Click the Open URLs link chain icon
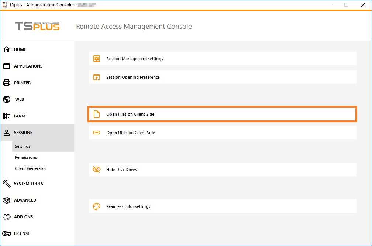372x246 pixels. pyautogui.click(x=97, y=133)
